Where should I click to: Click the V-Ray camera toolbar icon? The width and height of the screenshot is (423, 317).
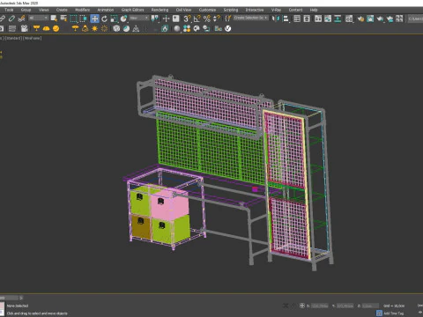[x=25, y=28]
